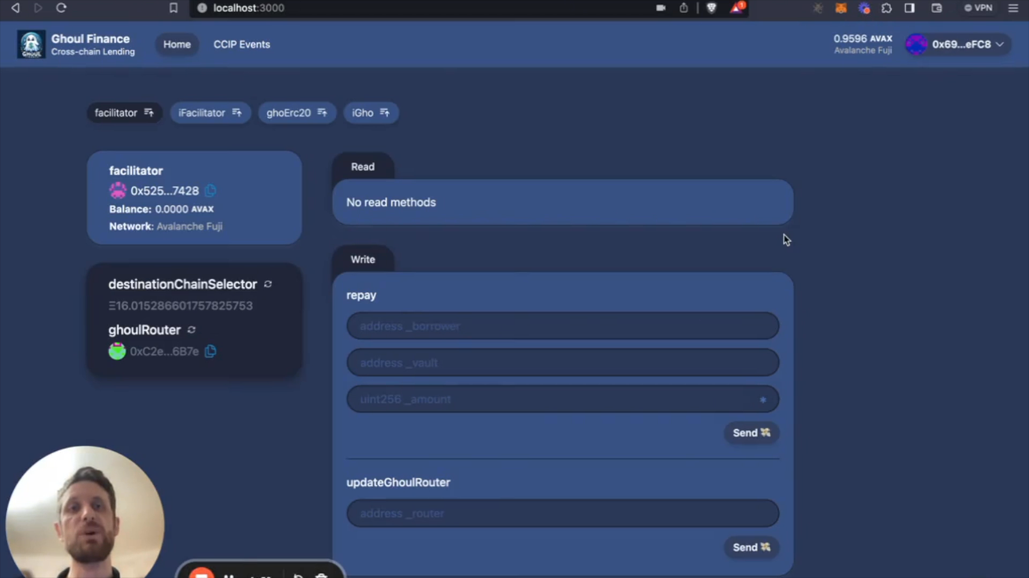
Task: Click the camera icon in the address bar
Action: pyautogui.click(x=661, y=8)
